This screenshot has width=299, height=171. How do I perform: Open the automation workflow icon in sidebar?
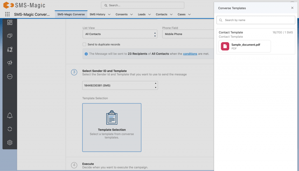pyautogui.click(x=10, y=50)
